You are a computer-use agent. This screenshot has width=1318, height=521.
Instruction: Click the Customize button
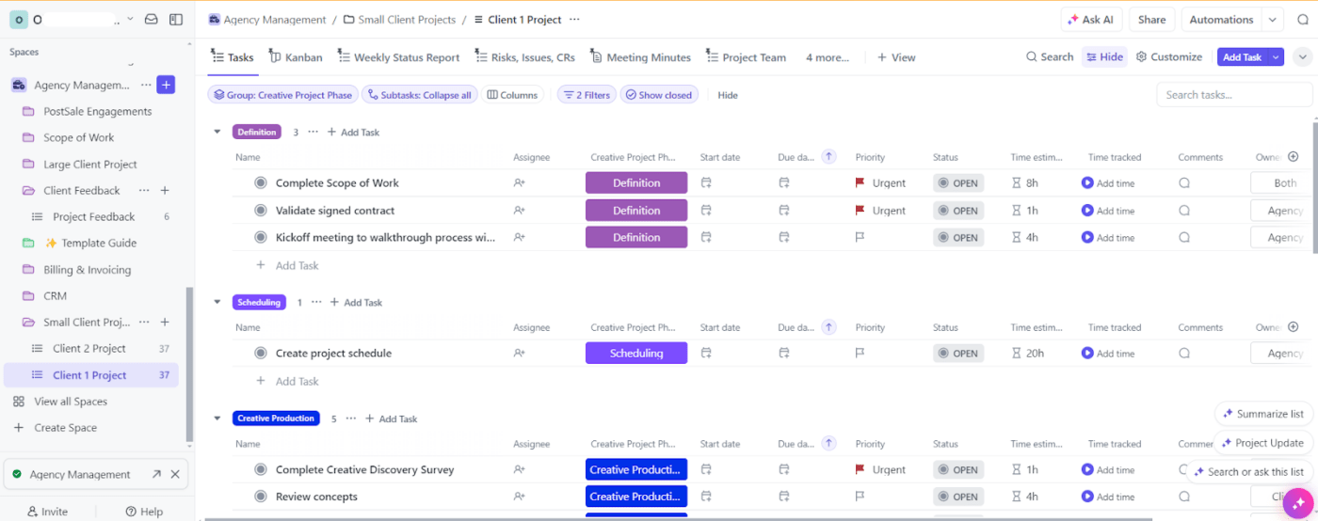(1169, 57)
